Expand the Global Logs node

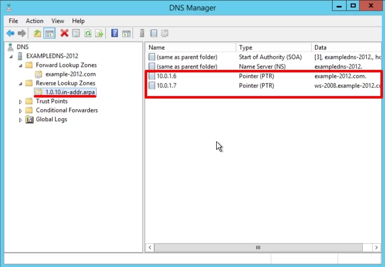[21, 120]
